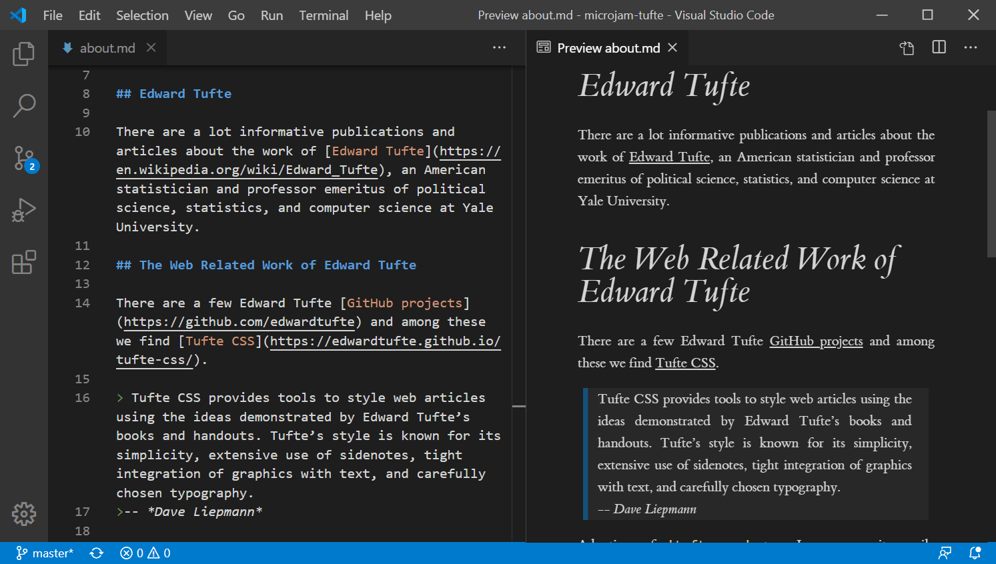Click line number 16 in the gutter
This screenshot has height=564, width=996.
(x=82, y=397)
